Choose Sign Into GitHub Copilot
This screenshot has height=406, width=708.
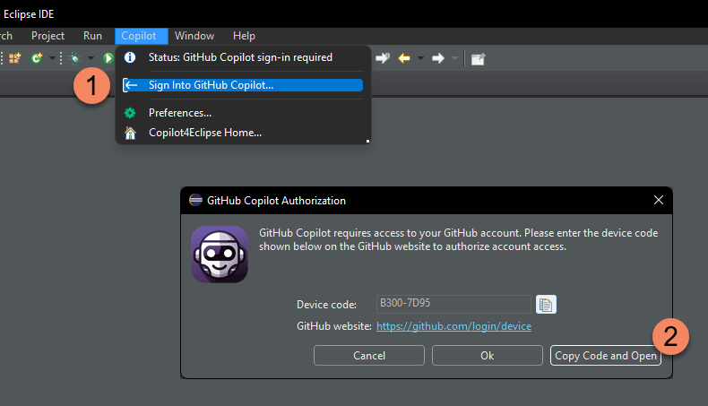[x=243, y=85]
